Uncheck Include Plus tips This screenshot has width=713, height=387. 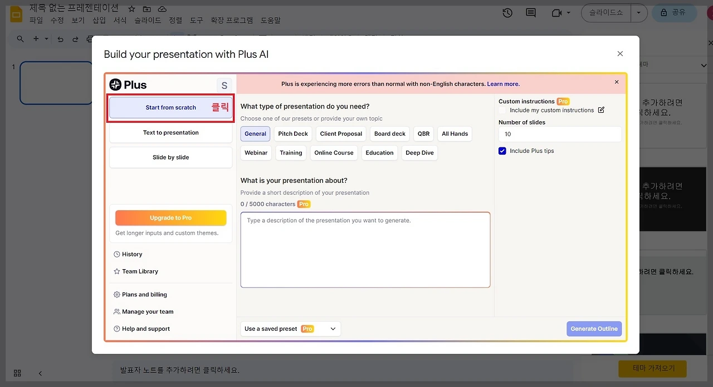tap(502, 151)
